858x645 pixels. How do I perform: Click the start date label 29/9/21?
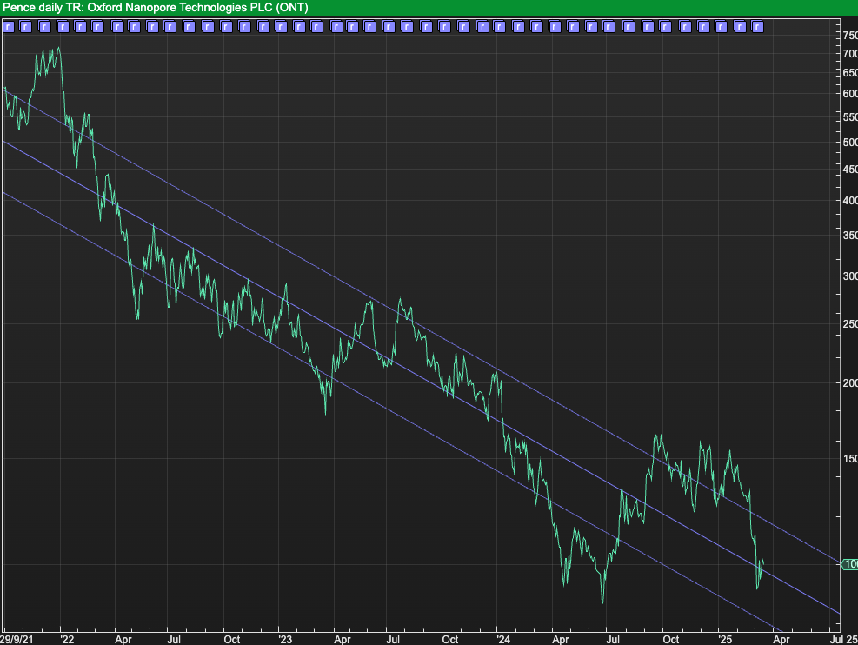click(17, 639)
